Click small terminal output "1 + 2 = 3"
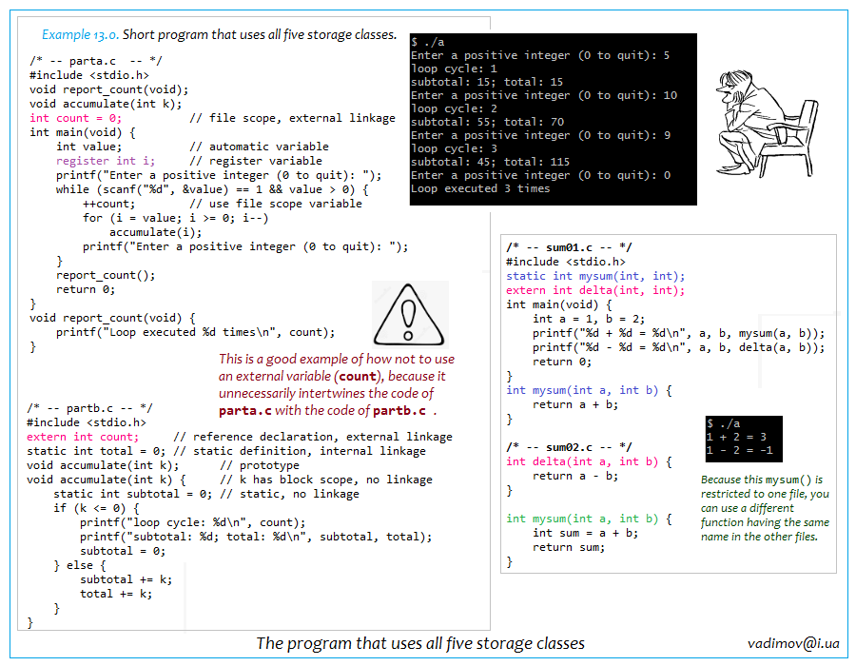This screenshot has height=666, width=856. 736,437
